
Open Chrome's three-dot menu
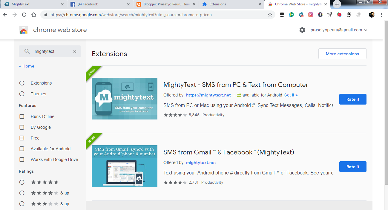381,15
